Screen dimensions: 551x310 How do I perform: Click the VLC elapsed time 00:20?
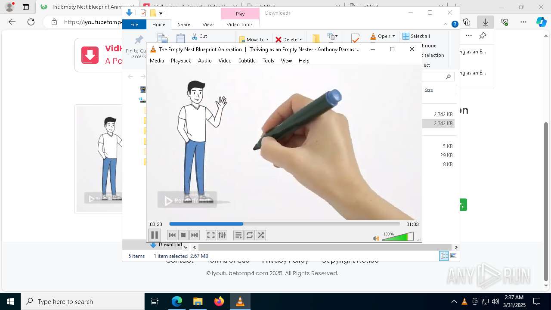point(156,224)
